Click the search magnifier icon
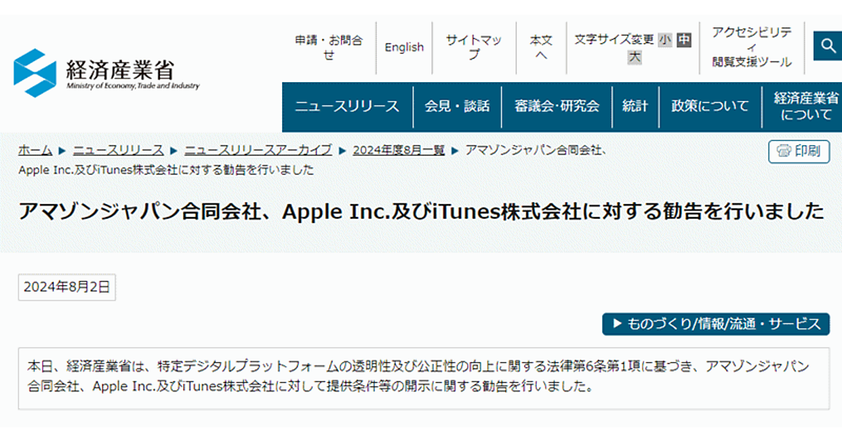The height and width of the screenshot is (442, 842). point(828,47)
